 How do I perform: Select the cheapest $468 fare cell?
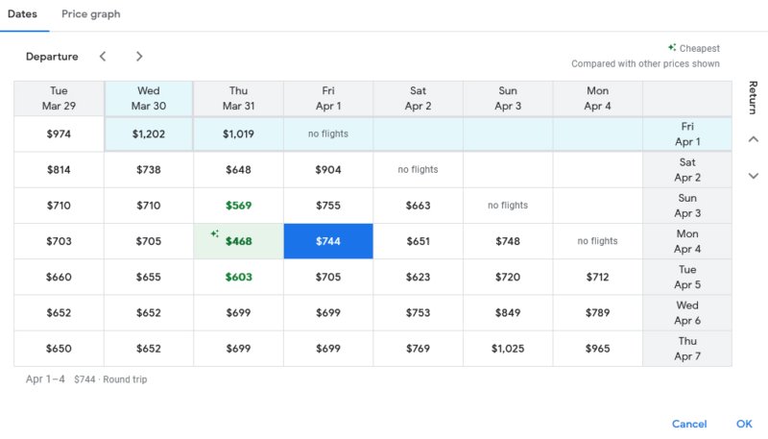238,241
